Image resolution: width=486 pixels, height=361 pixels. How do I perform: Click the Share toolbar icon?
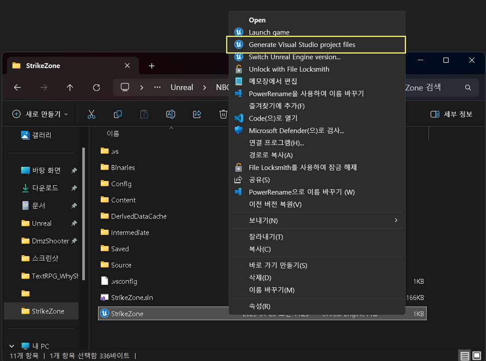tap(197, 114)
